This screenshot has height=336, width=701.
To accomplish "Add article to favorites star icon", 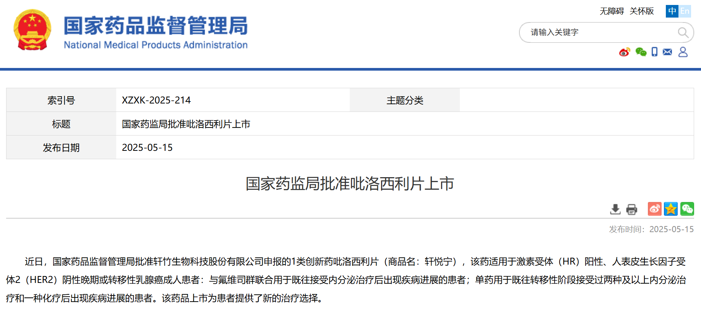I will (x=671, y=209).
